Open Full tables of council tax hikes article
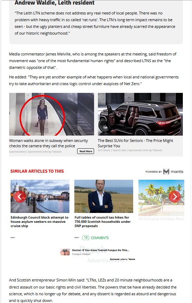The width and height of the screenshot is (192, 303). point(103,222)
